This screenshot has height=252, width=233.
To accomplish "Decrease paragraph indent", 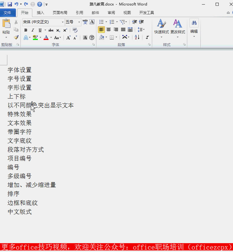I will pyautogui.click(x=134, y=22).
